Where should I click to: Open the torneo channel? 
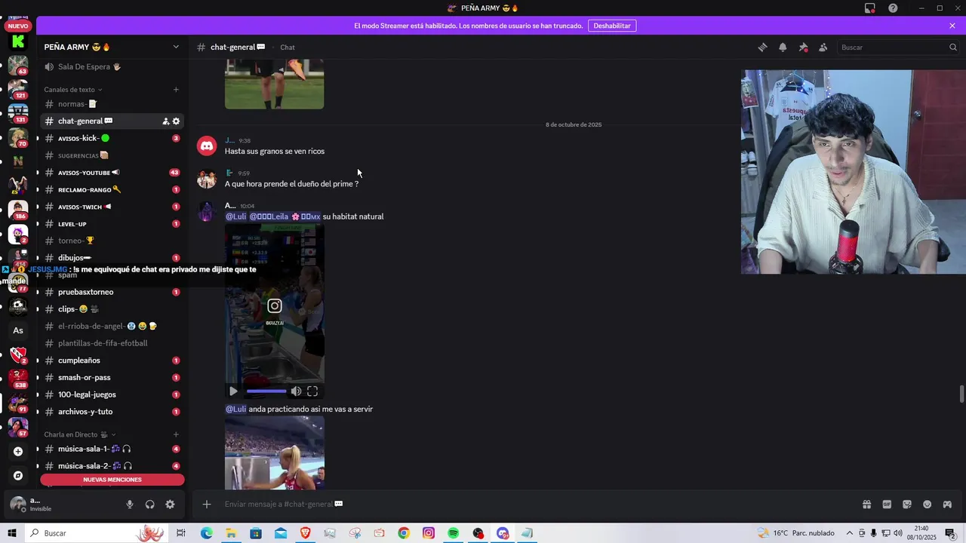click(112, 241)
